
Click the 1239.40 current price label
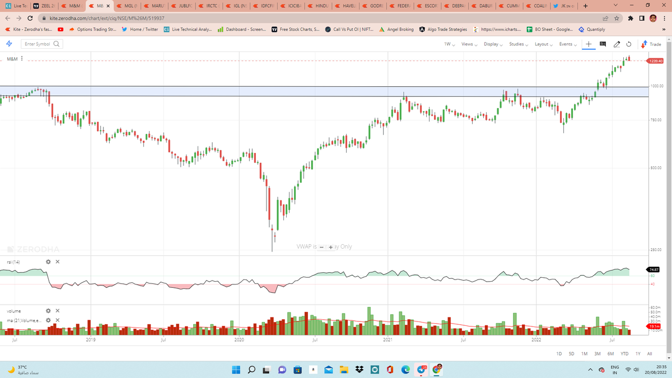pos(655,60)
